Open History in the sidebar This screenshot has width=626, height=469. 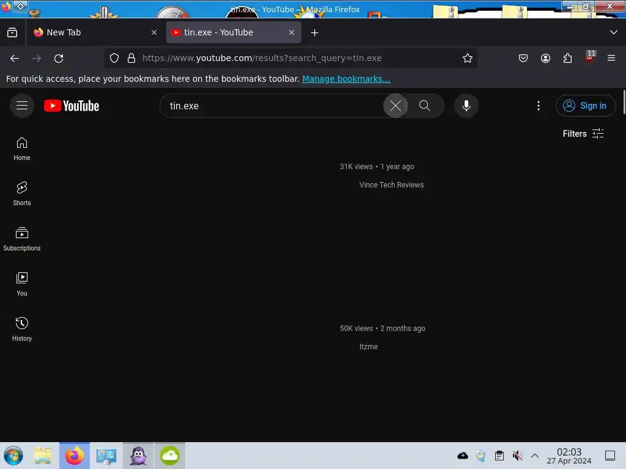[22, 329]
